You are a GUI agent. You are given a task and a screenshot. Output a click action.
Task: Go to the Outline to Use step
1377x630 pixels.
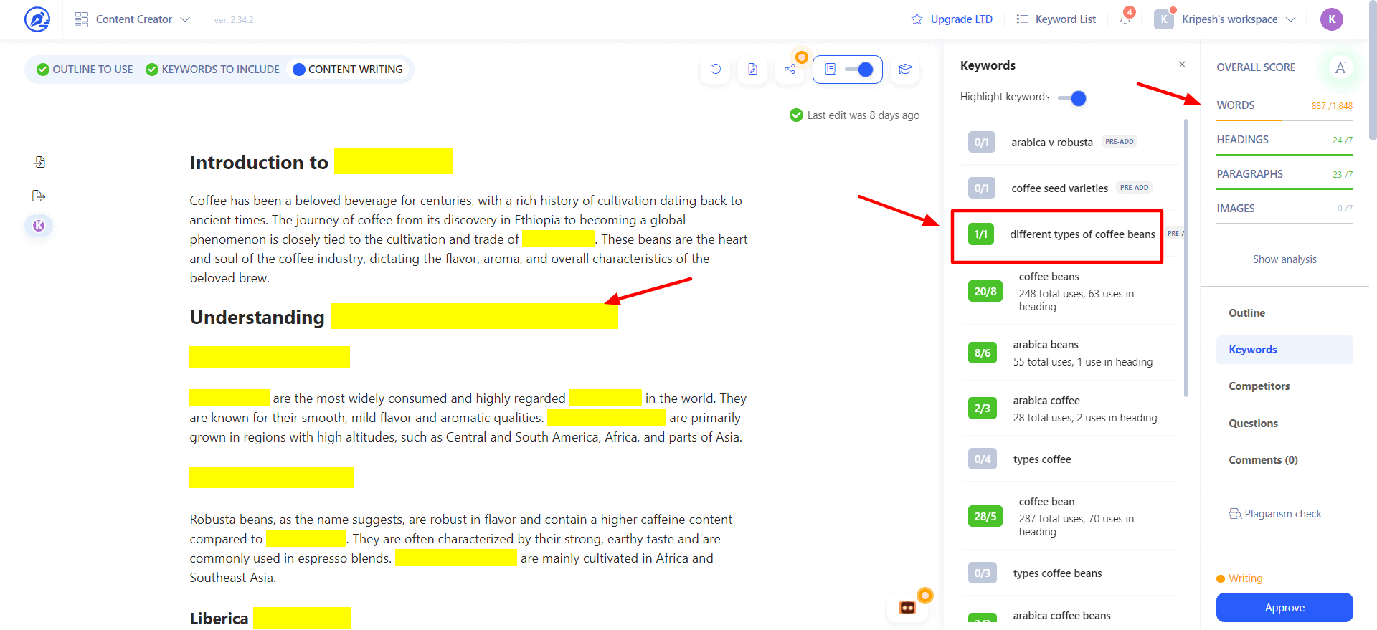click(x=85, y=70)
